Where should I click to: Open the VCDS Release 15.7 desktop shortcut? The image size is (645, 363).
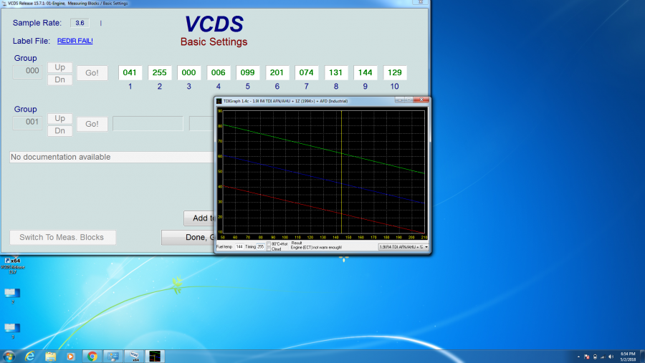click(x=12, y=263)
